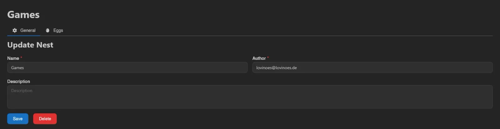Click the Description placeholder text
Image resolution: width=500 pixels, height=129 pixels.
pos(22,91)
